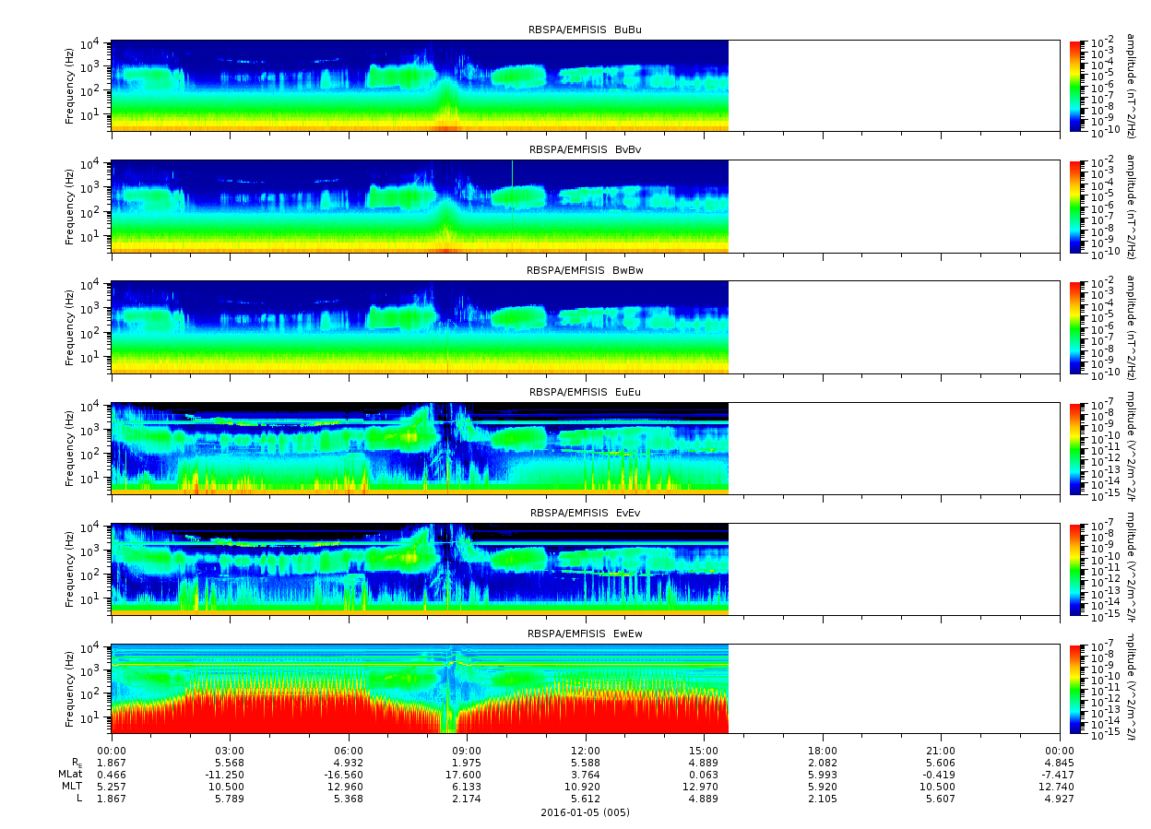This screenshot has height=829, width=1151.
Task: Click the R_E value '5.568'
Action: [230, 762]
